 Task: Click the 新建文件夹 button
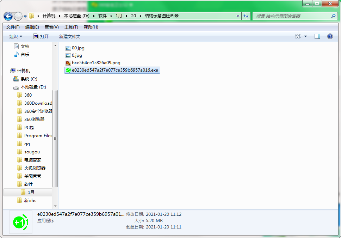pos(70,37)
